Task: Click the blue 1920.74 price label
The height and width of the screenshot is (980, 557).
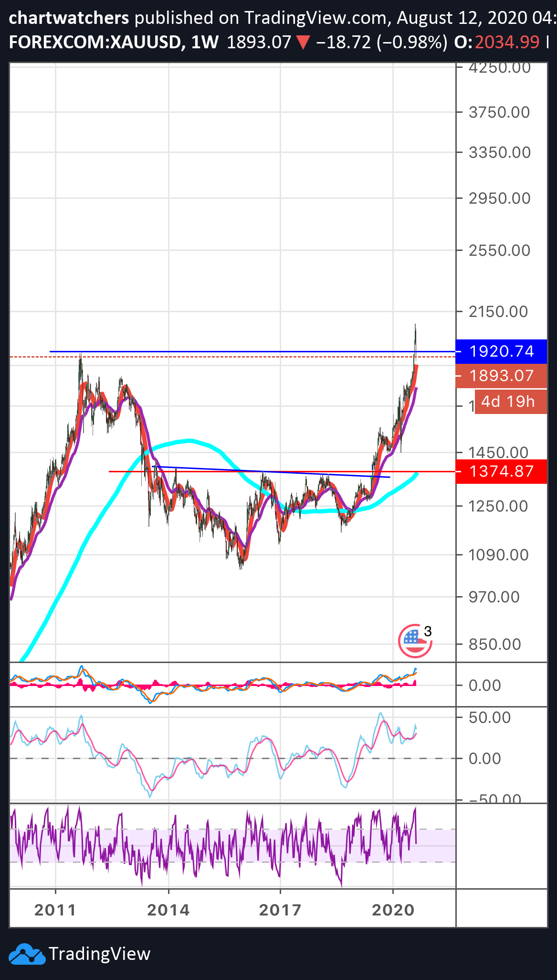Action: click(x=501, y=351)
